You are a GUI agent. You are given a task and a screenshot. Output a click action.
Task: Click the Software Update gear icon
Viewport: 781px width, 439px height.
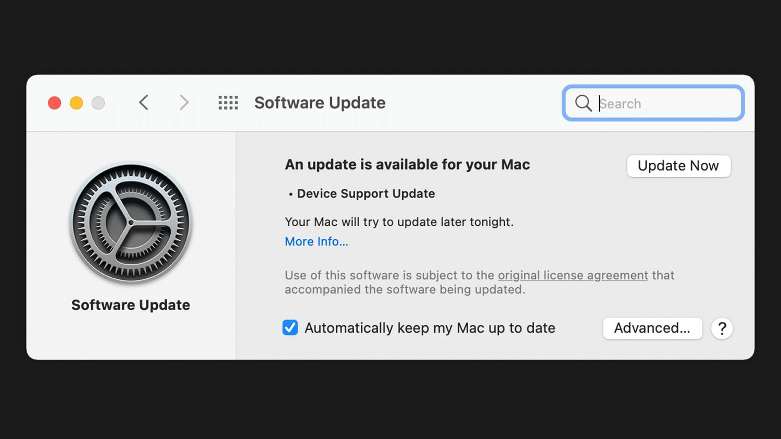131,223
